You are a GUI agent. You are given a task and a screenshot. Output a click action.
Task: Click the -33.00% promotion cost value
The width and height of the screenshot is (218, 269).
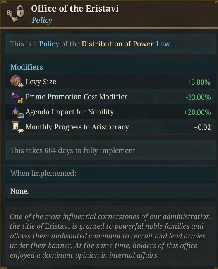(198, 97)
